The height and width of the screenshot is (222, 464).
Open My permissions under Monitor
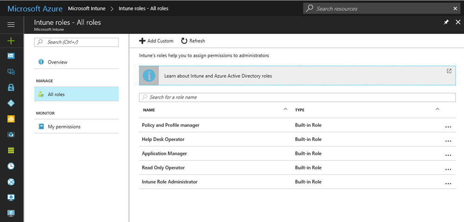pyautogui.click(x=64, y=127)
